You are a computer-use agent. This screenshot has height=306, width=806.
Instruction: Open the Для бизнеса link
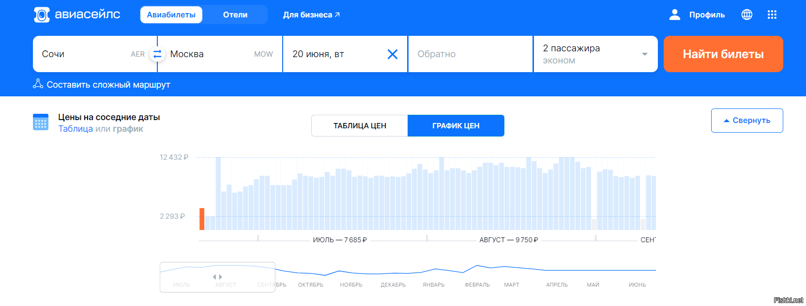point(311,15)
